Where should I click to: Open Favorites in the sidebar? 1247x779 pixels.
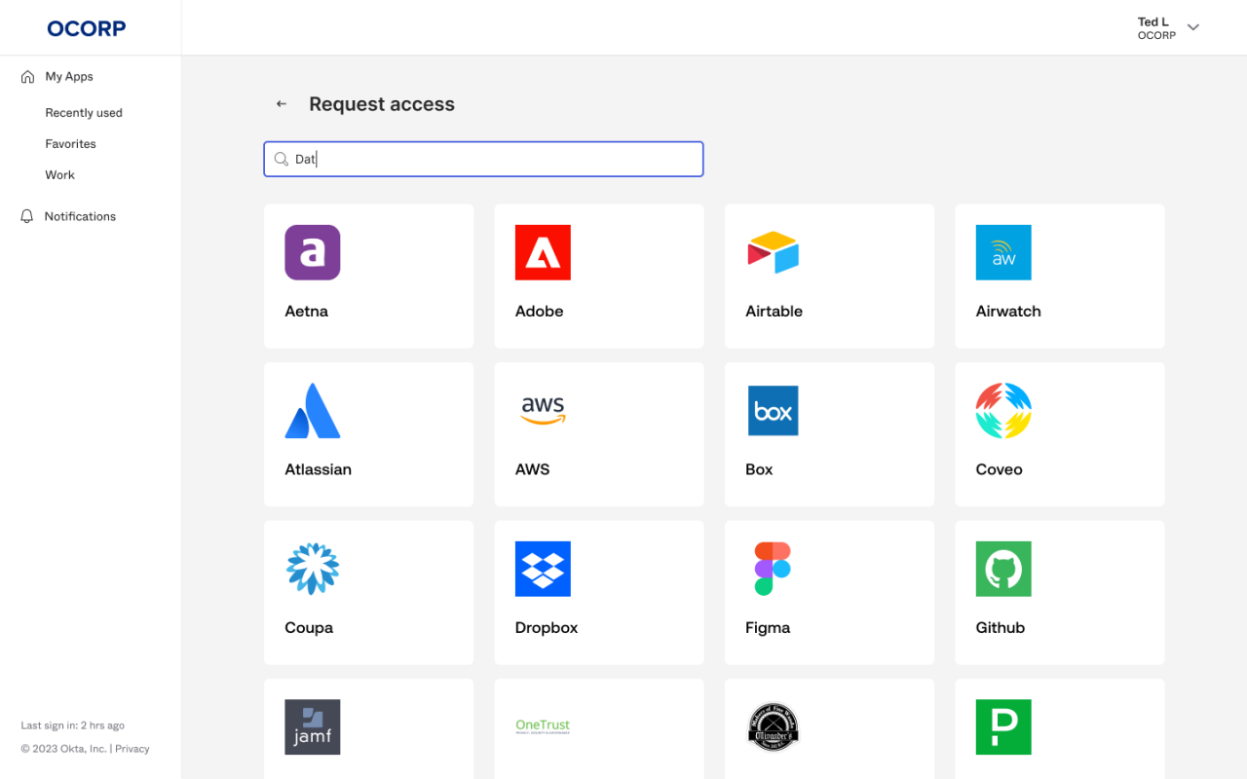[x=70, y=144]
